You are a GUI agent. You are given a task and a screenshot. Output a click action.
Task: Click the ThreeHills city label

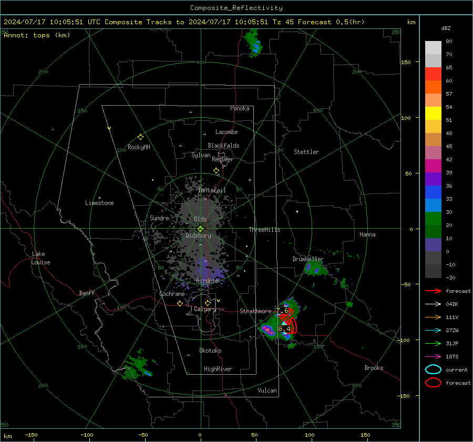[264, 230]
